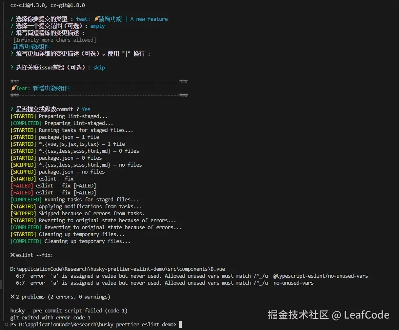Image resolution: width=399 pixels, height=330 pixels.
Task: Open the B.vue file path link
Action: click(x=118, y=269)
